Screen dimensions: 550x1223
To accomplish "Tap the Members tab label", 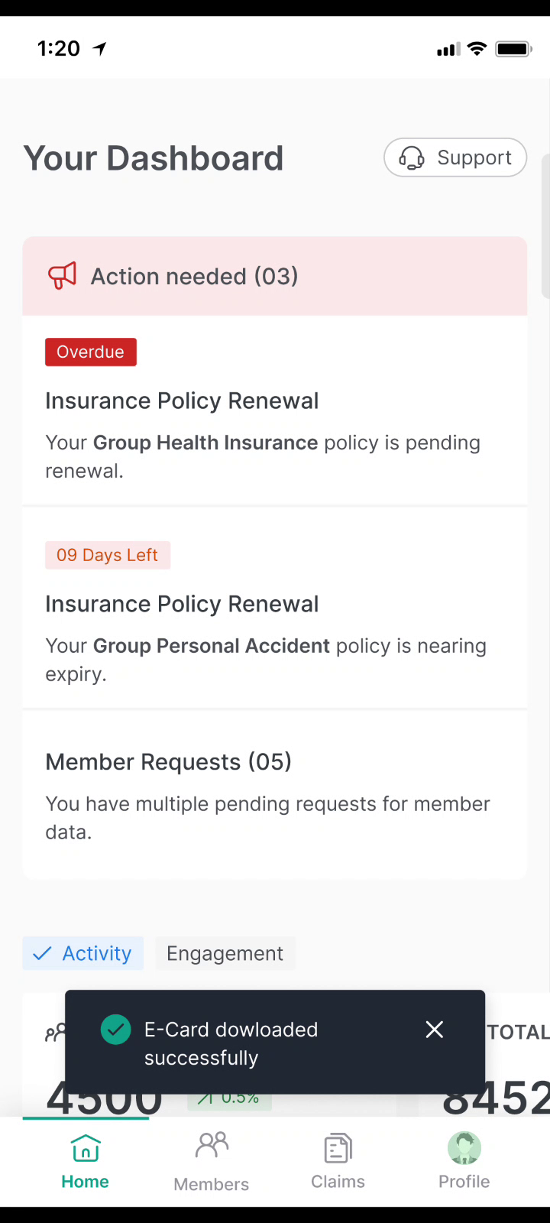I will tap(212, 1184).
